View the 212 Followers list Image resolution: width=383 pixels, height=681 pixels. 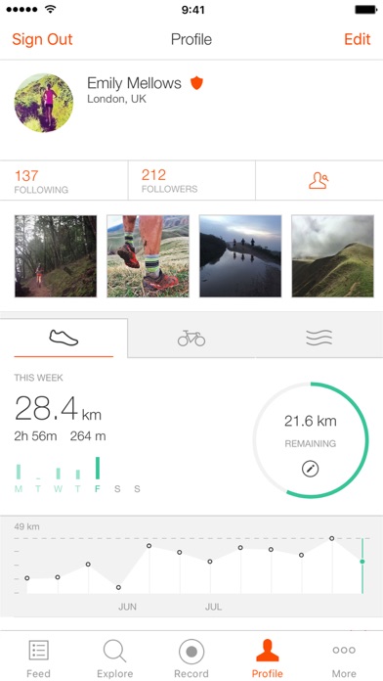191,181
